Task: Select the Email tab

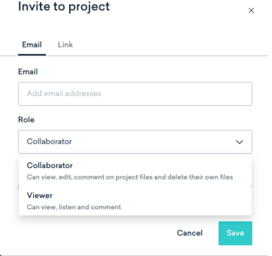Action: (x=32, y=45)
